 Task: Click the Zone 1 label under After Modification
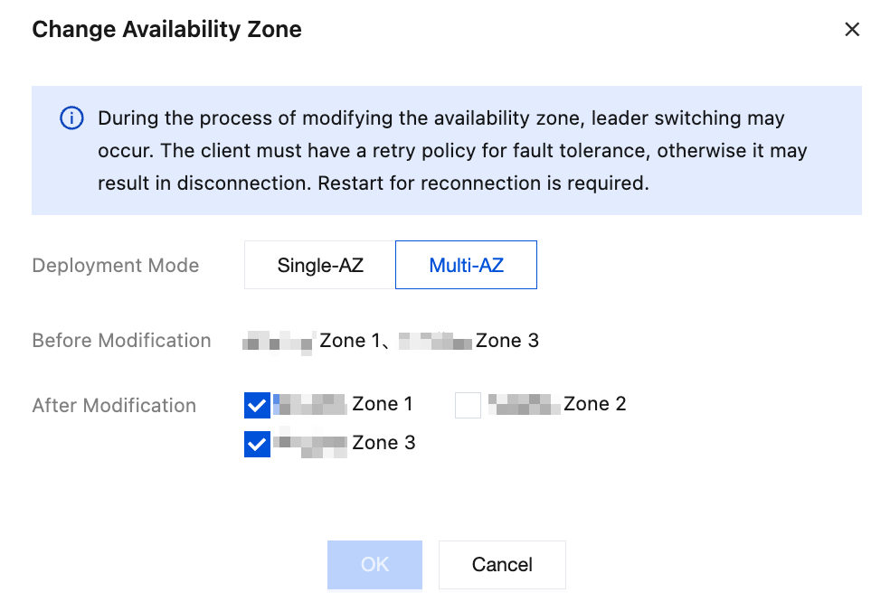(x=382, y=404)
